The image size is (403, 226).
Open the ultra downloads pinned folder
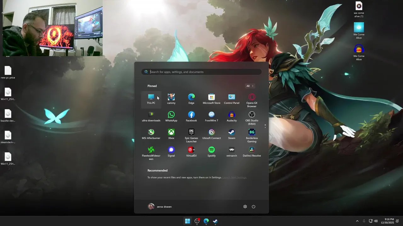pos(151,117)
